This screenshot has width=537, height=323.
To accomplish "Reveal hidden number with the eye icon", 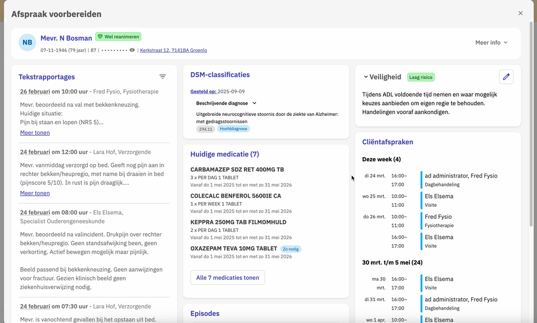I will click(x=132, y=50).
